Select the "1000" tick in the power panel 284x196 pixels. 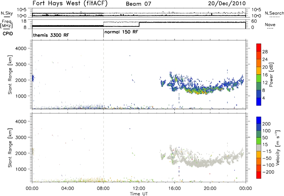pyautogui.click(x=21, y=96)
